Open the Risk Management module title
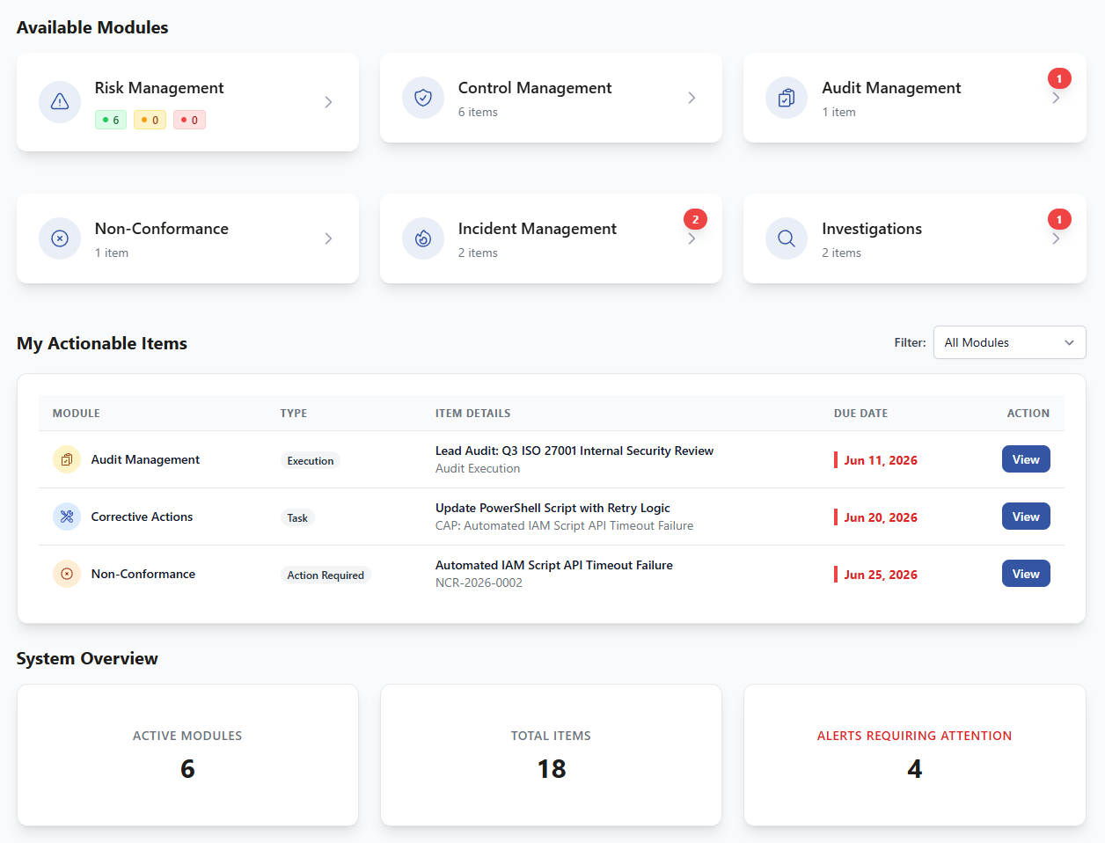This screenshot has width=1105, height=843. coord(159,88)
